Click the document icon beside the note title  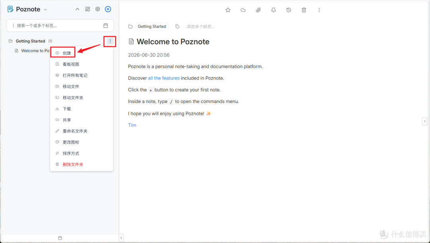pyautogui.click(x=131, y=41)
